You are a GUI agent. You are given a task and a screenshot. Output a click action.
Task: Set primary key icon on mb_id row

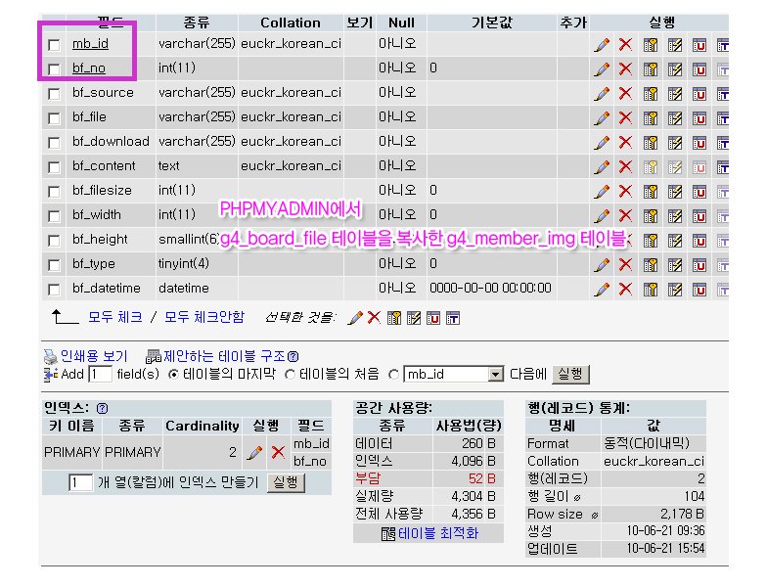(651, 44)
